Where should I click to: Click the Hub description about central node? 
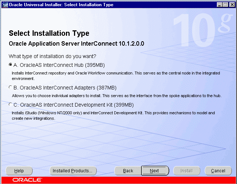tap(116, 76)
